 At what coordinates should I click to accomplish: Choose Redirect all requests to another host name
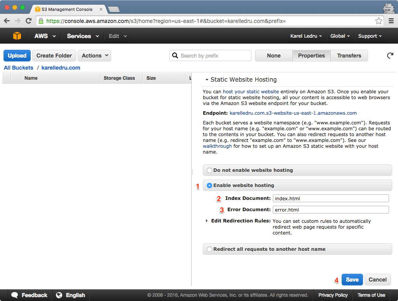click(x=209, y=249)
